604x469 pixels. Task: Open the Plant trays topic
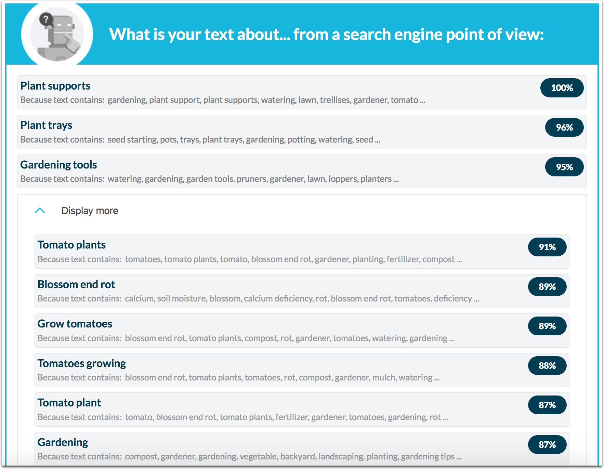pyautogui.click(x=46, y=125)
